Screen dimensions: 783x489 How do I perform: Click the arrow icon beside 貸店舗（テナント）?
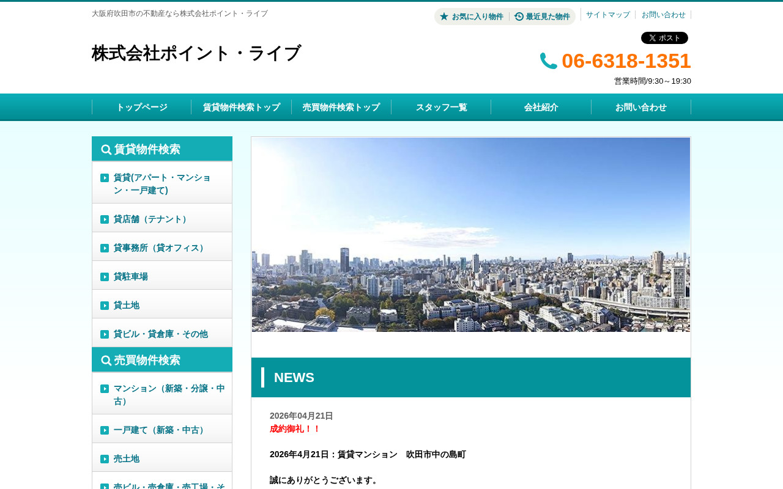tap(105, 219)
